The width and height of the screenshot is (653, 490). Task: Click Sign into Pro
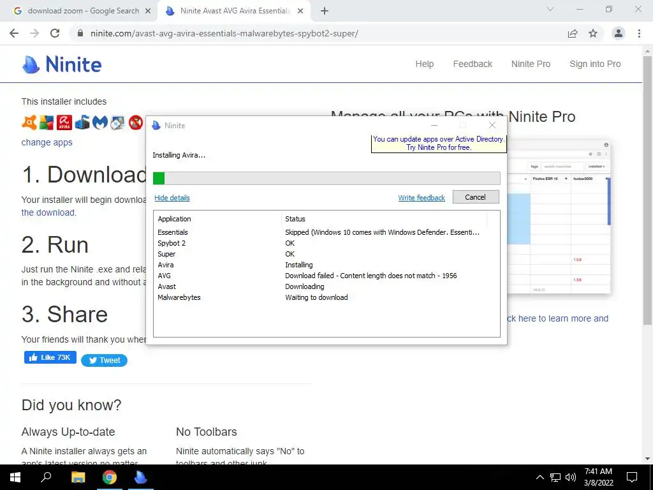[595, 64]
